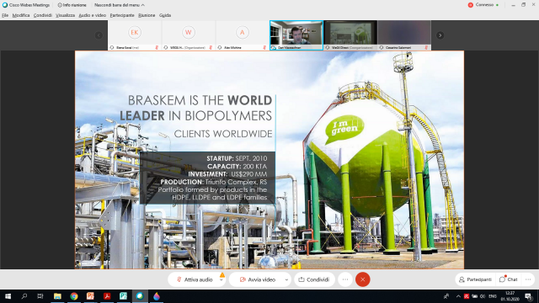
Task: Click the red leave meeting button
Action: [x=362, y=279]
